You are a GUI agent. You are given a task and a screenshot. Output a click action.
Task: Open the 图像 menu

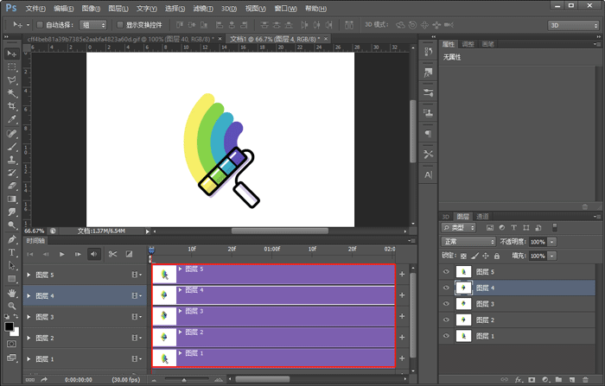click(x=91, y=9)
